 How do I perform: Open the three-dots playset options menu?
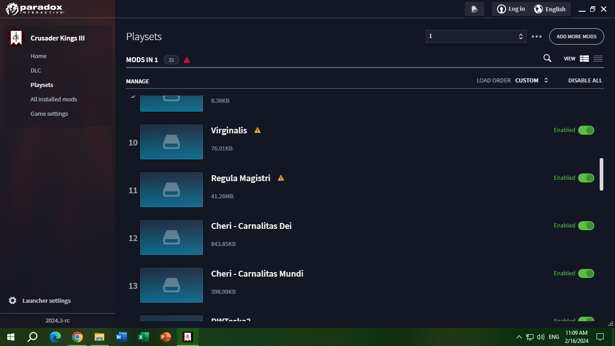(537, 36)
